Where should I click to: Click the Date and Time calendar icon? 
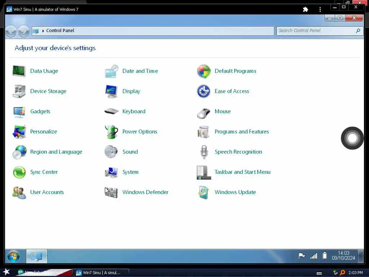pos(111,71)
